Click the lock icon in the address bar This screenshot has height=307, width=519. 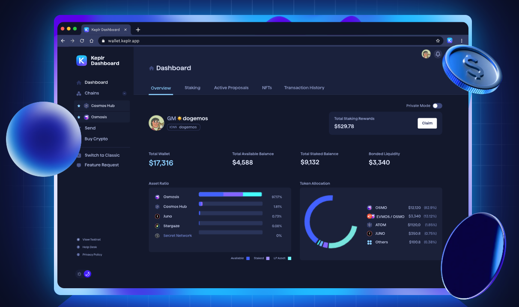(103, 41)
